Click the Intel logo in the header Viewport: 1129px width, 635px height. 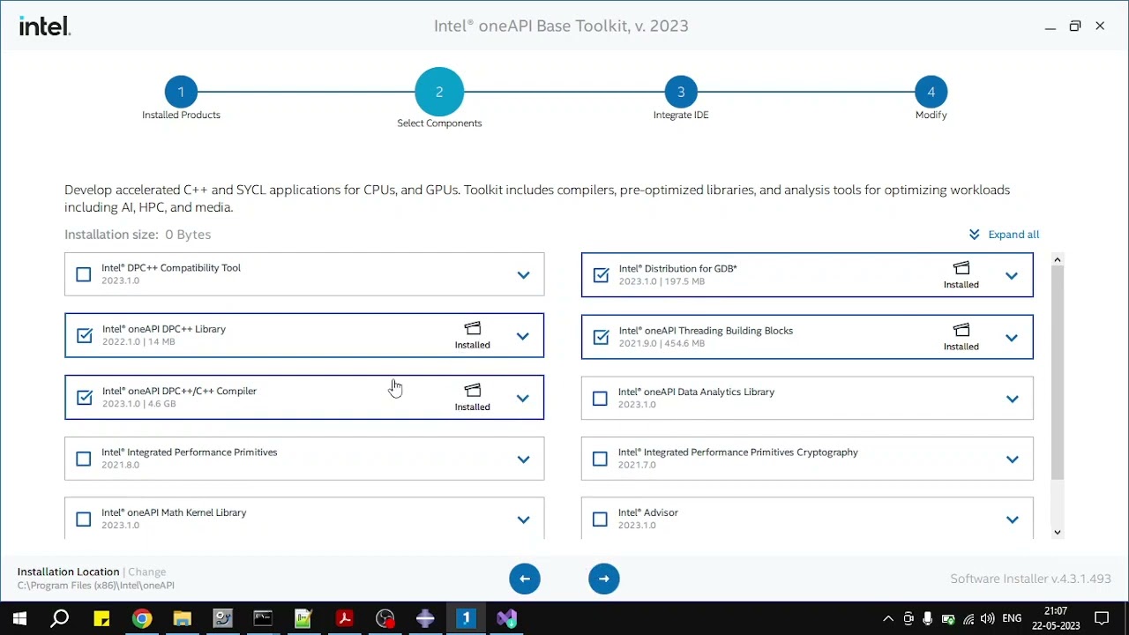pos(45,26)
